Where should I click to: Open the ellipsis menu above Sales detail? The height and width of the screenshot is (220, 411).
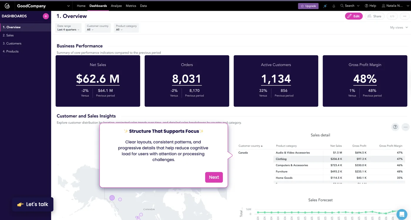coord(405,127)
